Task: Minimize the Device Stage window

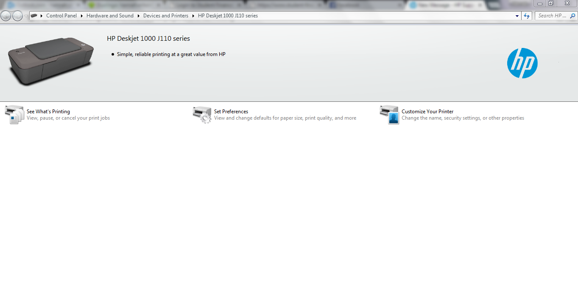Action: point(540,3)
